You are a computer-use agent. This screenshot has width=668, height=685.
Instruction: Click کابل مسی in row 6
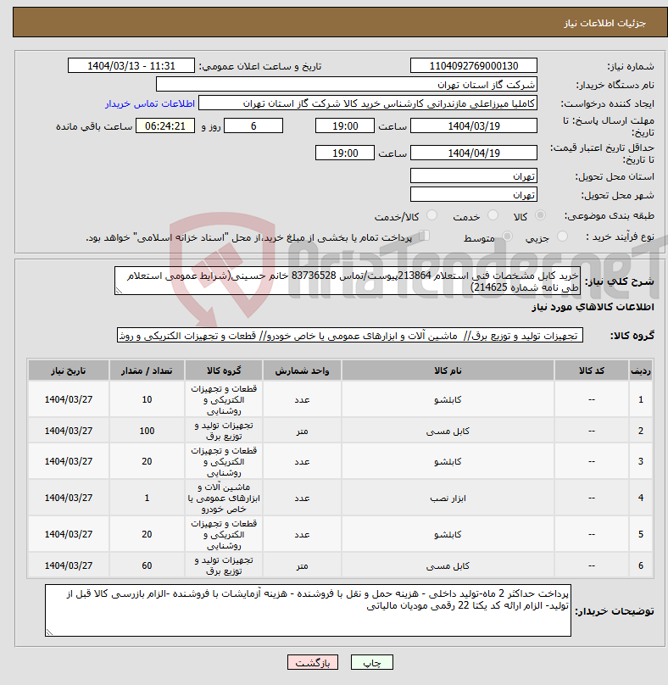click(x=448, y=565)
